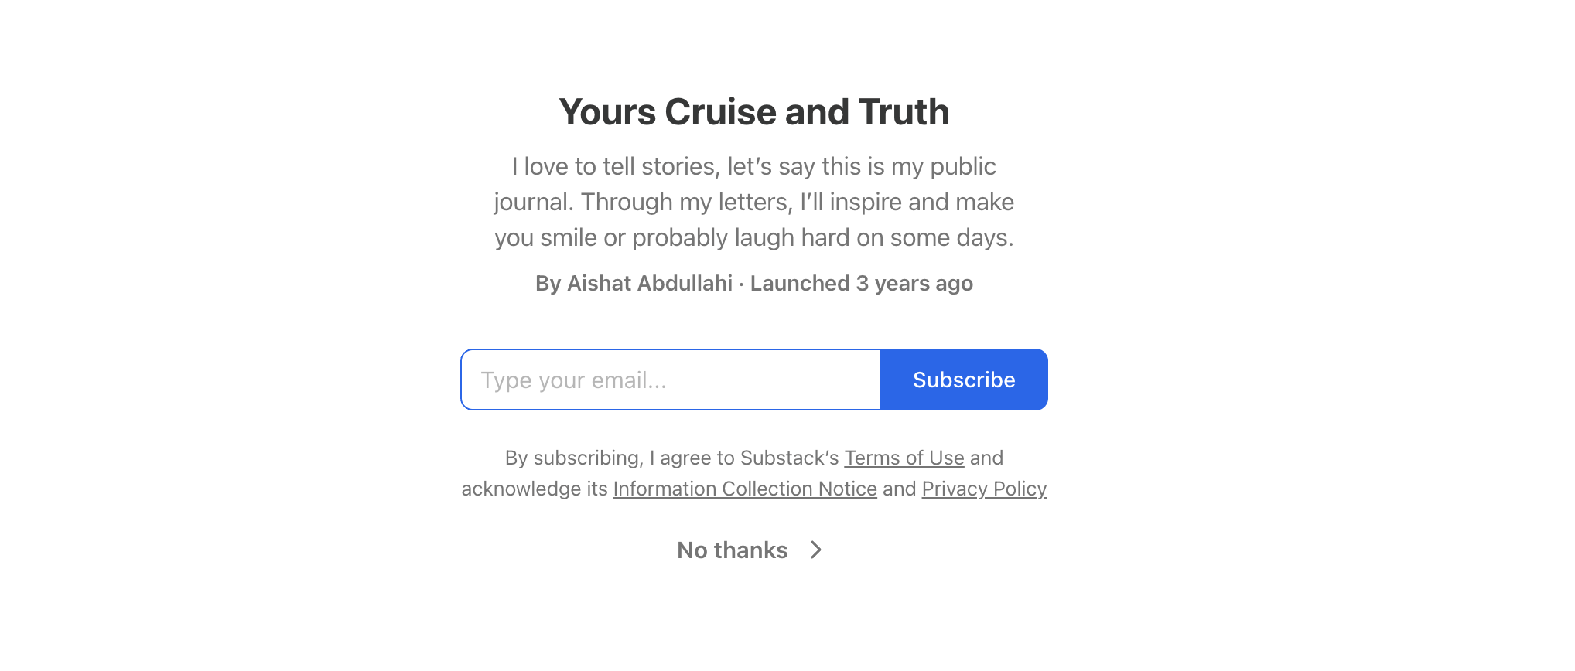Dismiss the prompt via 'No thanks'
1575x671 pixels.
[x=733, y=550]
